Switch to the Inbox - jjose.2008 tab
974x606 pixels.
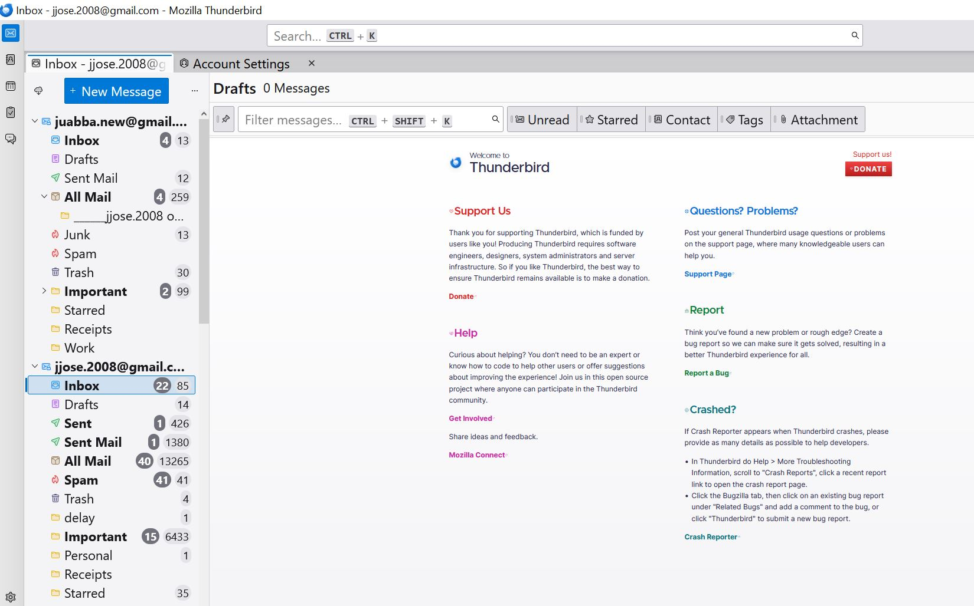pos(100,64)
